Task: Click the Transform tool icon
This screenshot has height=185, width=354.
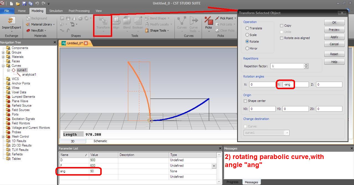Action: [103, 21]
